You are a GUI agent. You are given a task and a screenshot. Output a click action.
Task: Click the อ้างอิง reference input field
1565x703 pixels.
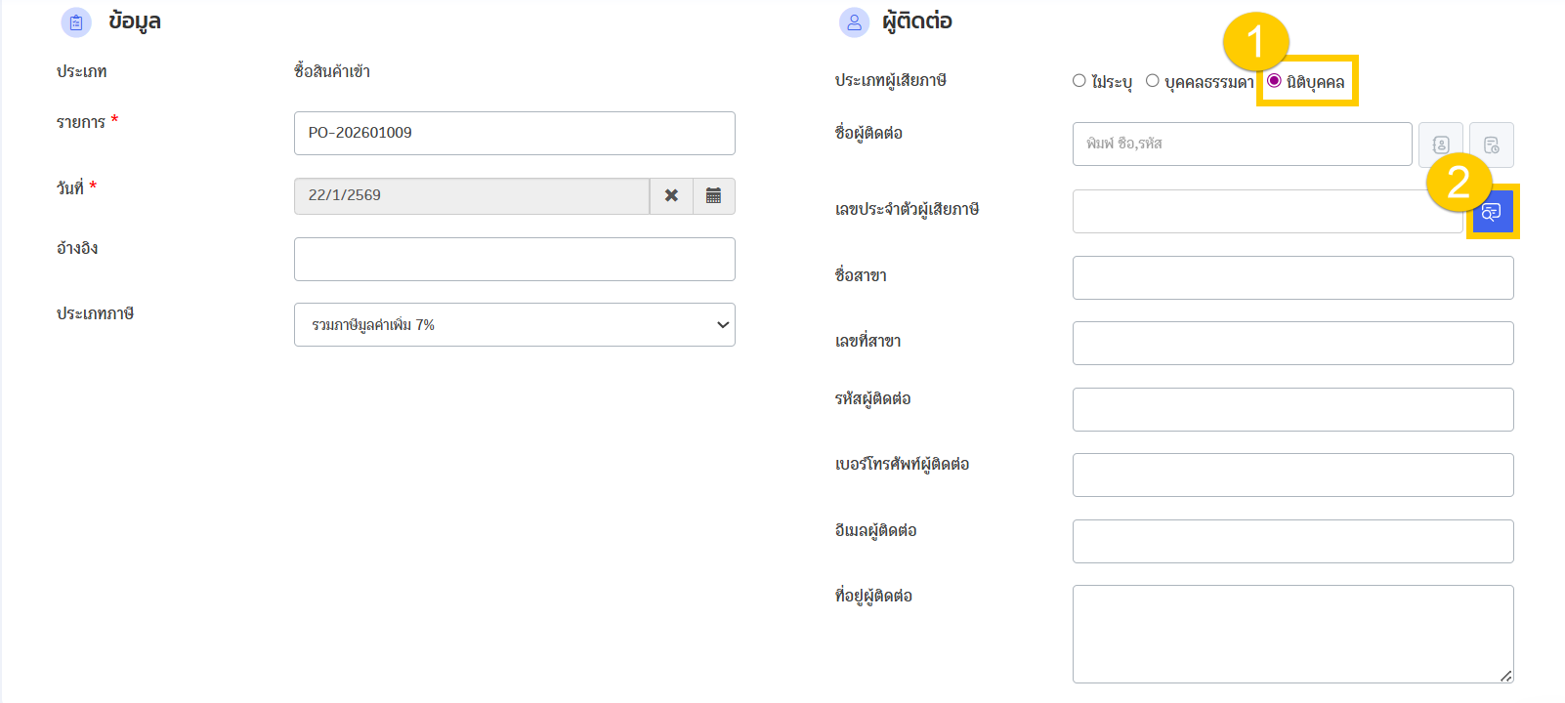click(x=514, y=260)
